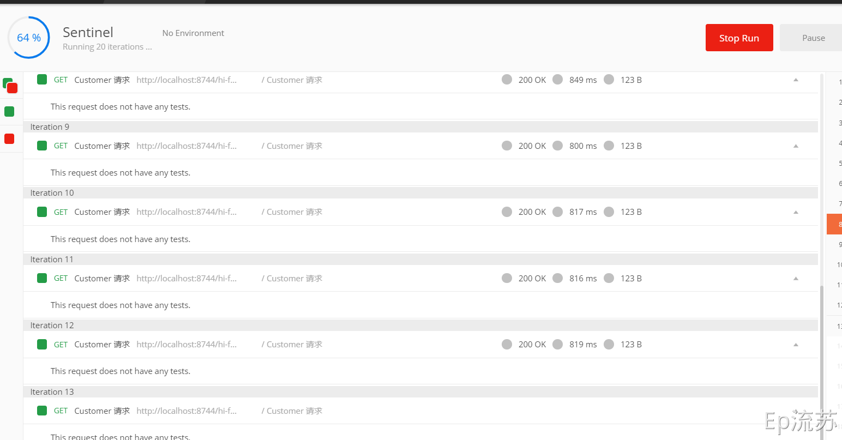Click green status square in Iteration 11 row
The height and width of the screenshot is (440, 842).
click(42, 278)
